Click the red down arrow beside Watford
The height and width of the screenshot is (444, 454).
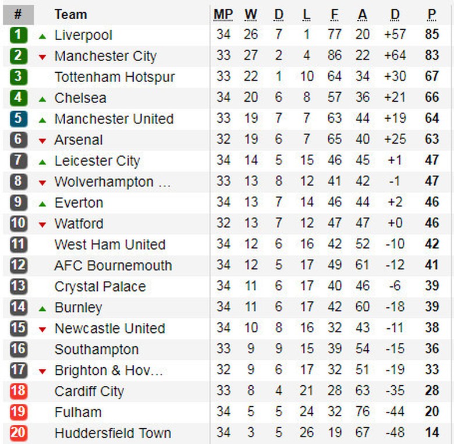click(42, 225)
